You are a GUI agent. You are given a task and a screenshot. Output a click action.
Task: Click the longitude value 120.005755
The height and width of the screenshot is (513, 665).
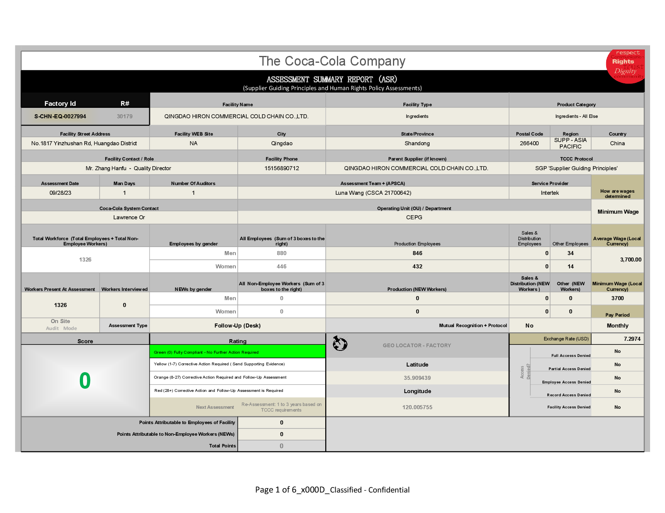click(x=417, y=407)
